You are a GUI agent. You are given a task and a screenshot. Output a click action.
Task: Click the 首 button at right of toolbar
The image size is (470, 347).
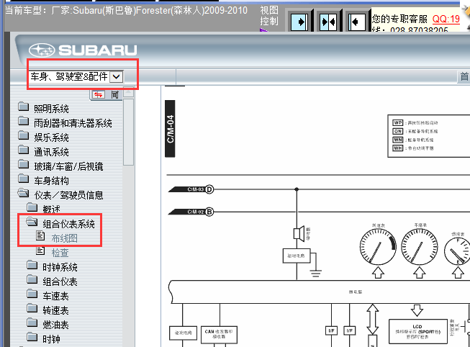pos(464,77)
